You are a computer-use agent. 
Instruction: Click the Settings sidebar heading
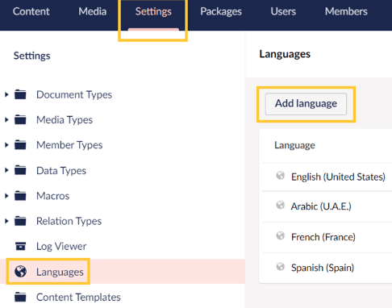[x=32, y=56]
